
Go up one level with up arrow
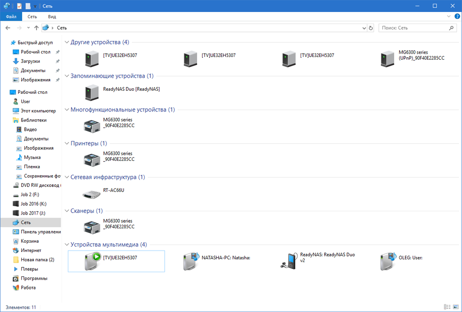tap(37, 28)
